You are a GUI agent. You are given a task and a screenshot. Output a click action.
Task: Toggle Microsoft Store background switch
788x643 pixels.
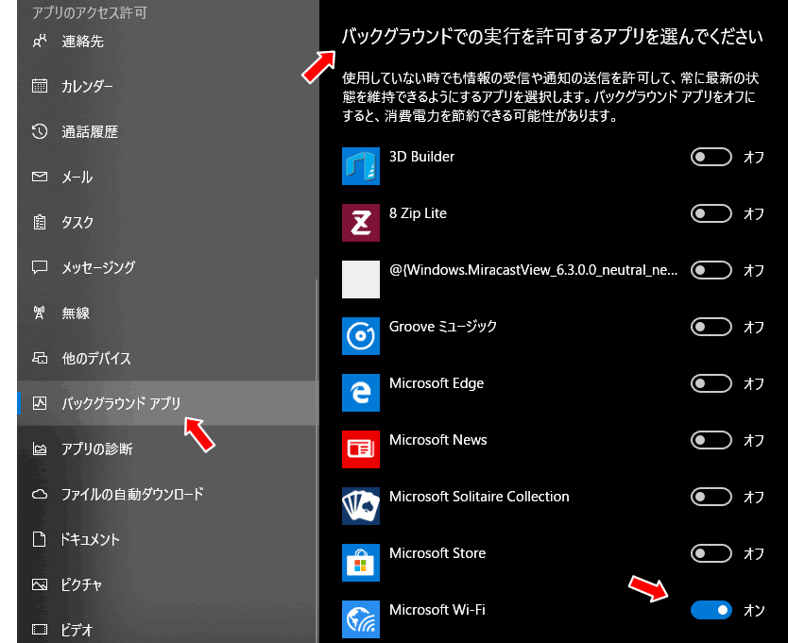(x=711, y=553)
